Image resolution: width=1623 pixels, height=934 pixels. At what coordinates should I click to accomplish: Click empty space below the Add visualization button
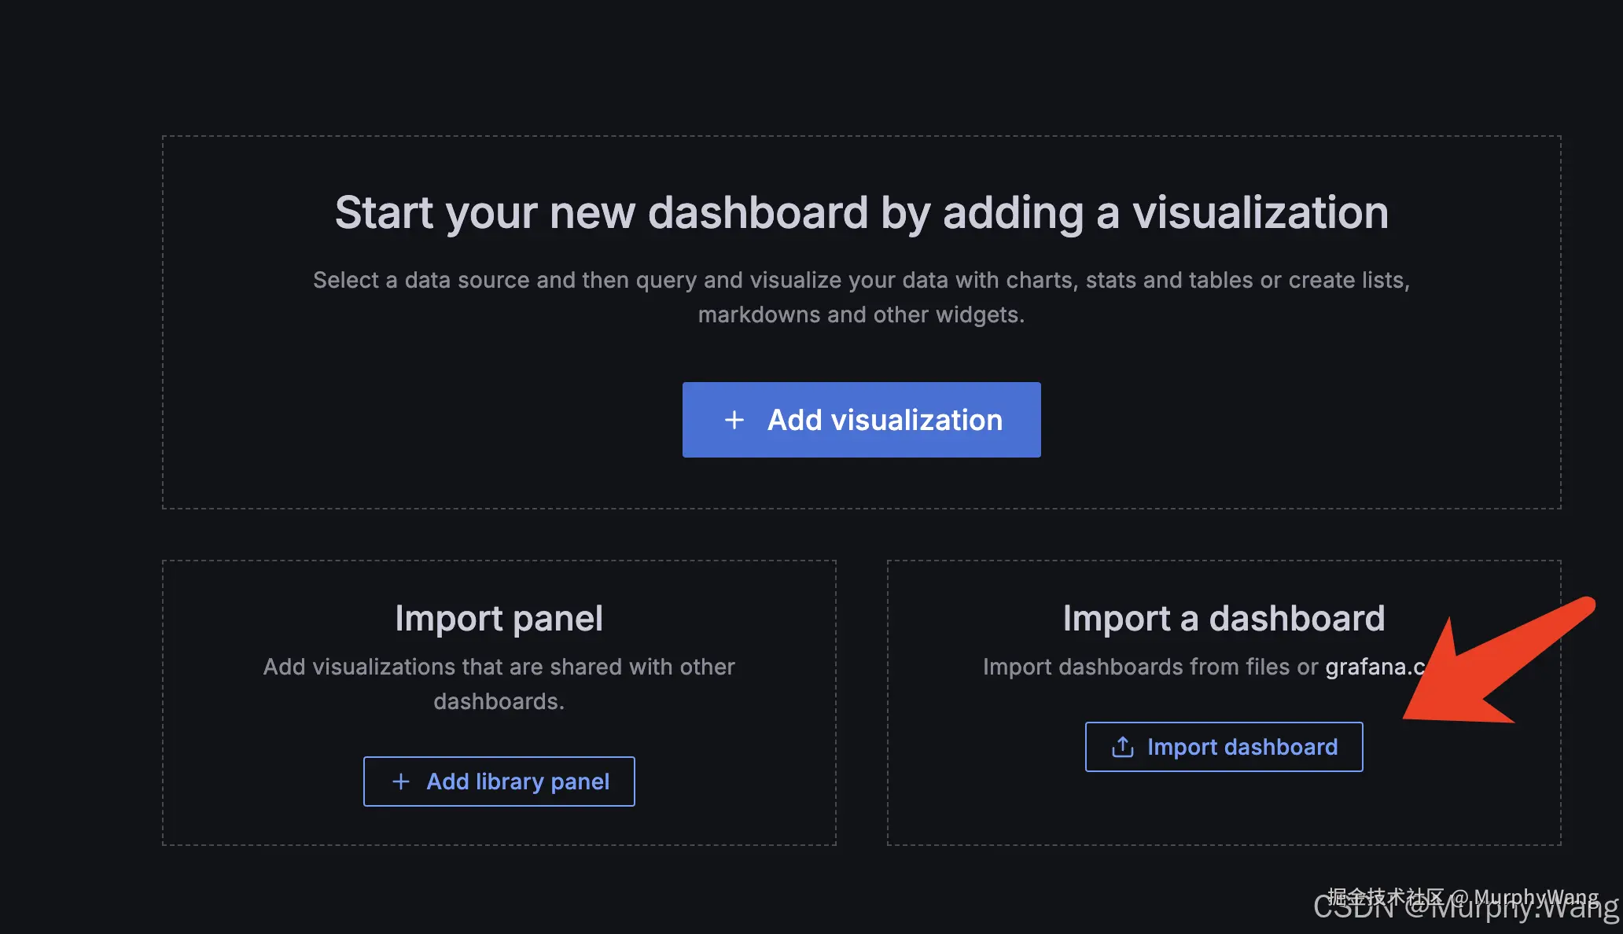pyautogui.click(x=861, y=484)
